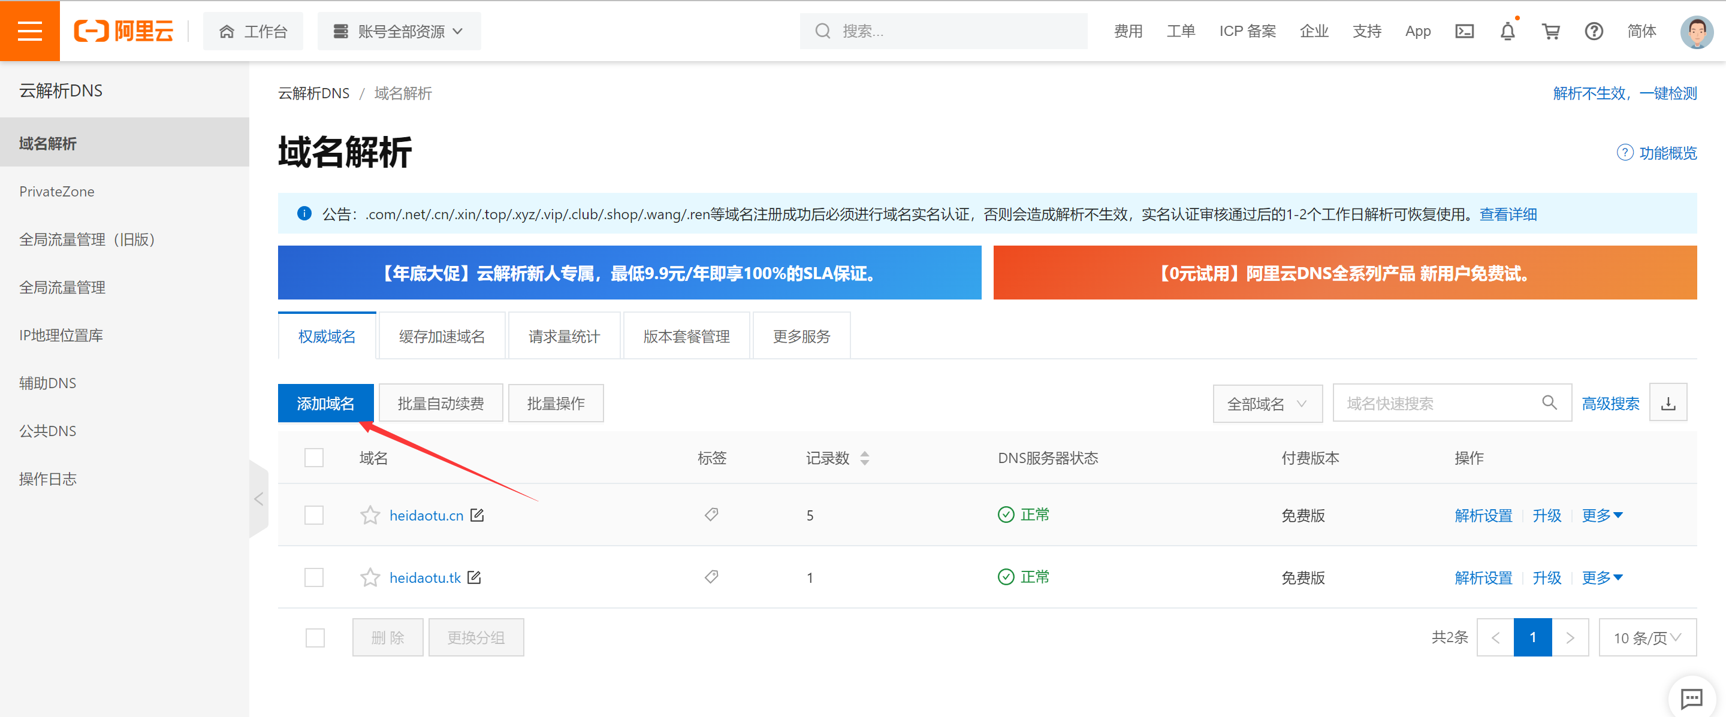Check the heidaotu.cn row checkbox
This screenshot has height=717, width=1726.
pos(313,515)
